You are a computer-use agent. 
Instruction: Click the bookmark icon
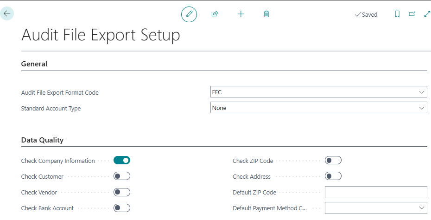397,14
